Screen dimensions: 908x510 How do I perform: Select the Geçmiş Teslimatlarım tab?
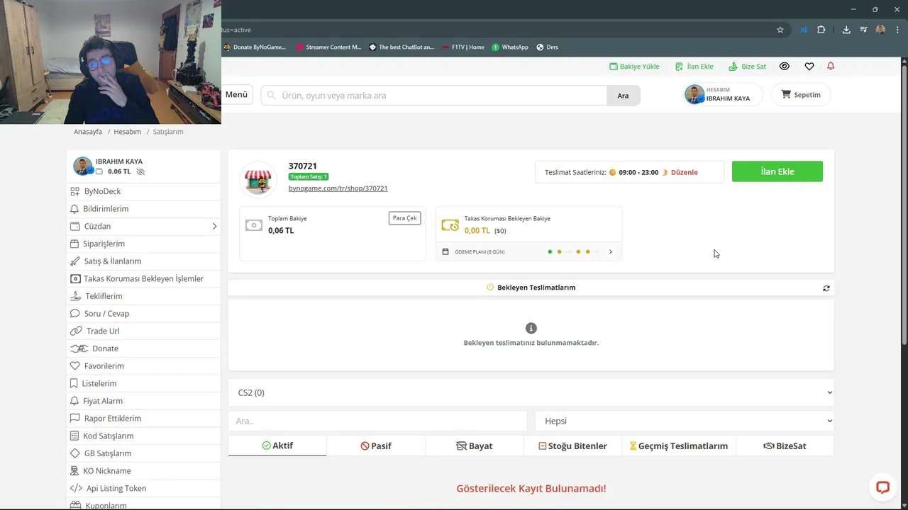click(679, 446)
